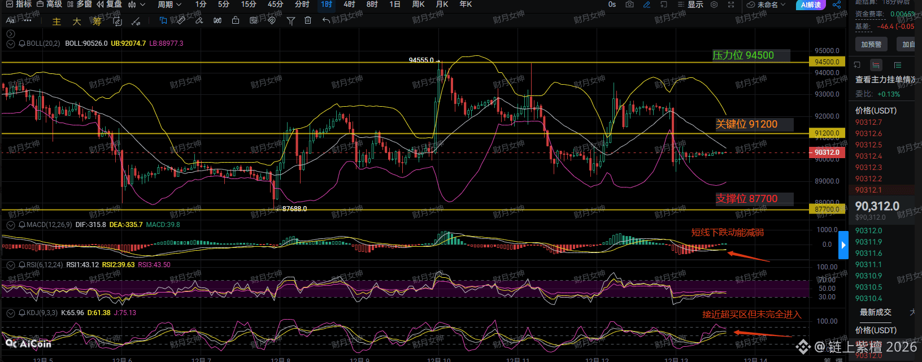This screenshot has height=362, width=922.
Task: Collapse the RSI indicator panel chevron
Action: click(x=10, y=265)
